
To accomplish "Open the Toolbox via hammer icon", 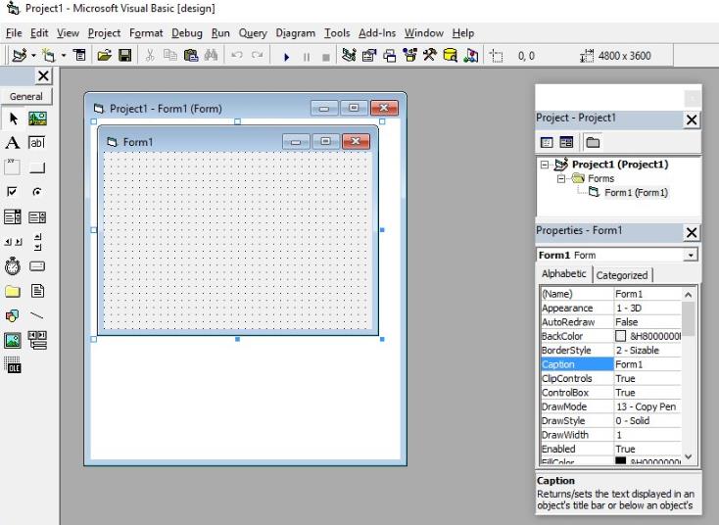I will (430, 56).
